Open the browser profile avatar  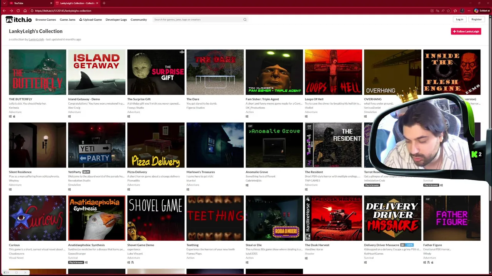coord(462,11)
